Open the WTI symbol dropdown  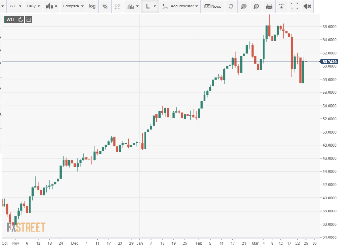click(x=15, y=6)
